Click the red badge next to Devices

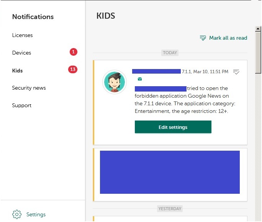click(74, 52)
